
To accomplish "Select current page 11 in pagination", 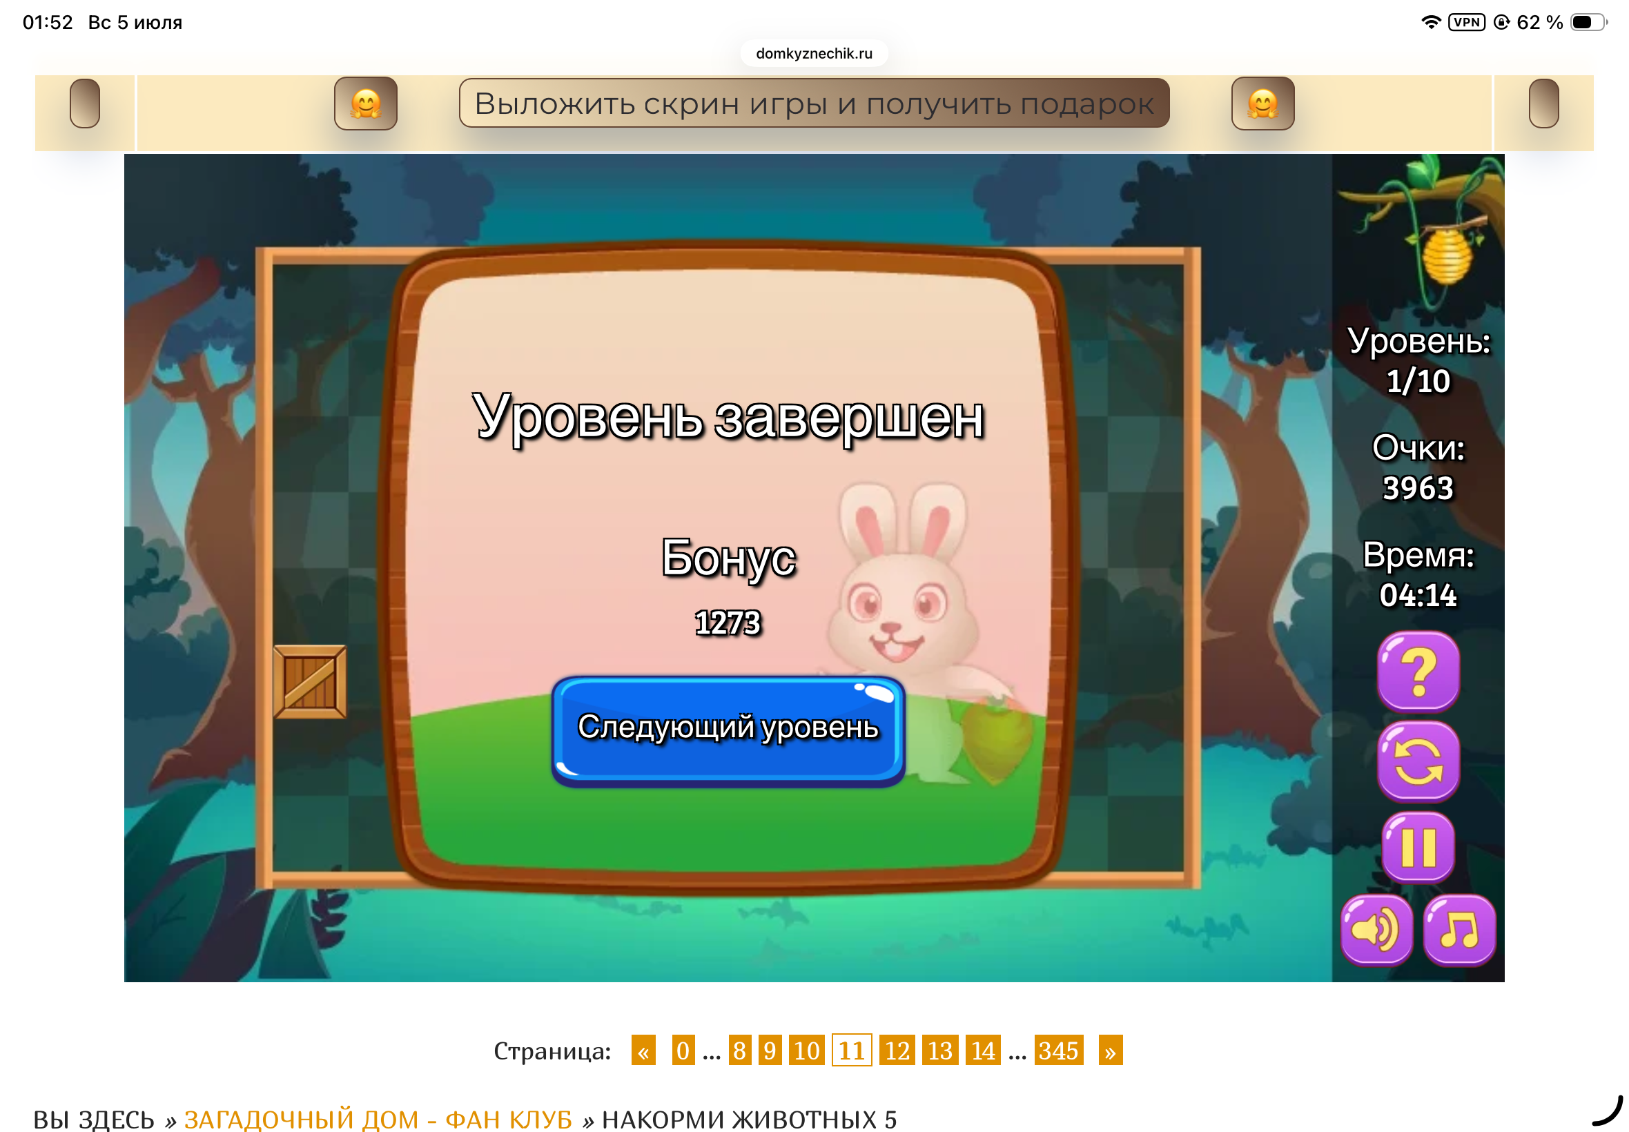I will coord(852,1051).
